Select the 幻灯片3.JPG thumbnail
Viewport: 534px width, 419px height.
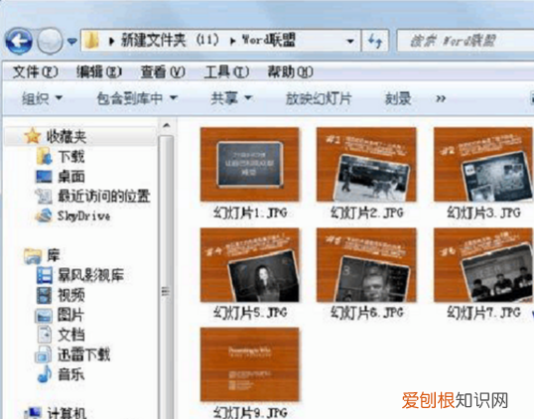pos(483,164)
